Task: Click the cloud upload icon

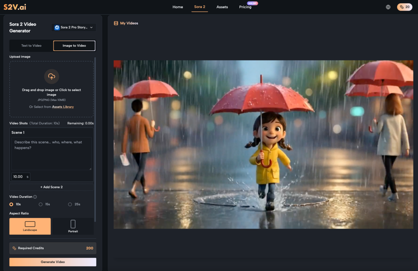Action: point(51,76)
